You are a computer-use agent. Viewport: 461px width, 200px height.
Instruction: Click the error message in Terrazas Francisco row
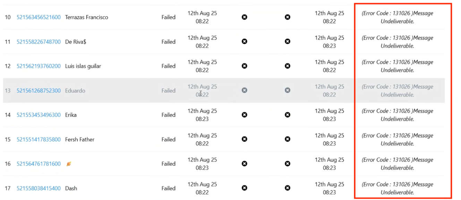(x=397, y=17)
